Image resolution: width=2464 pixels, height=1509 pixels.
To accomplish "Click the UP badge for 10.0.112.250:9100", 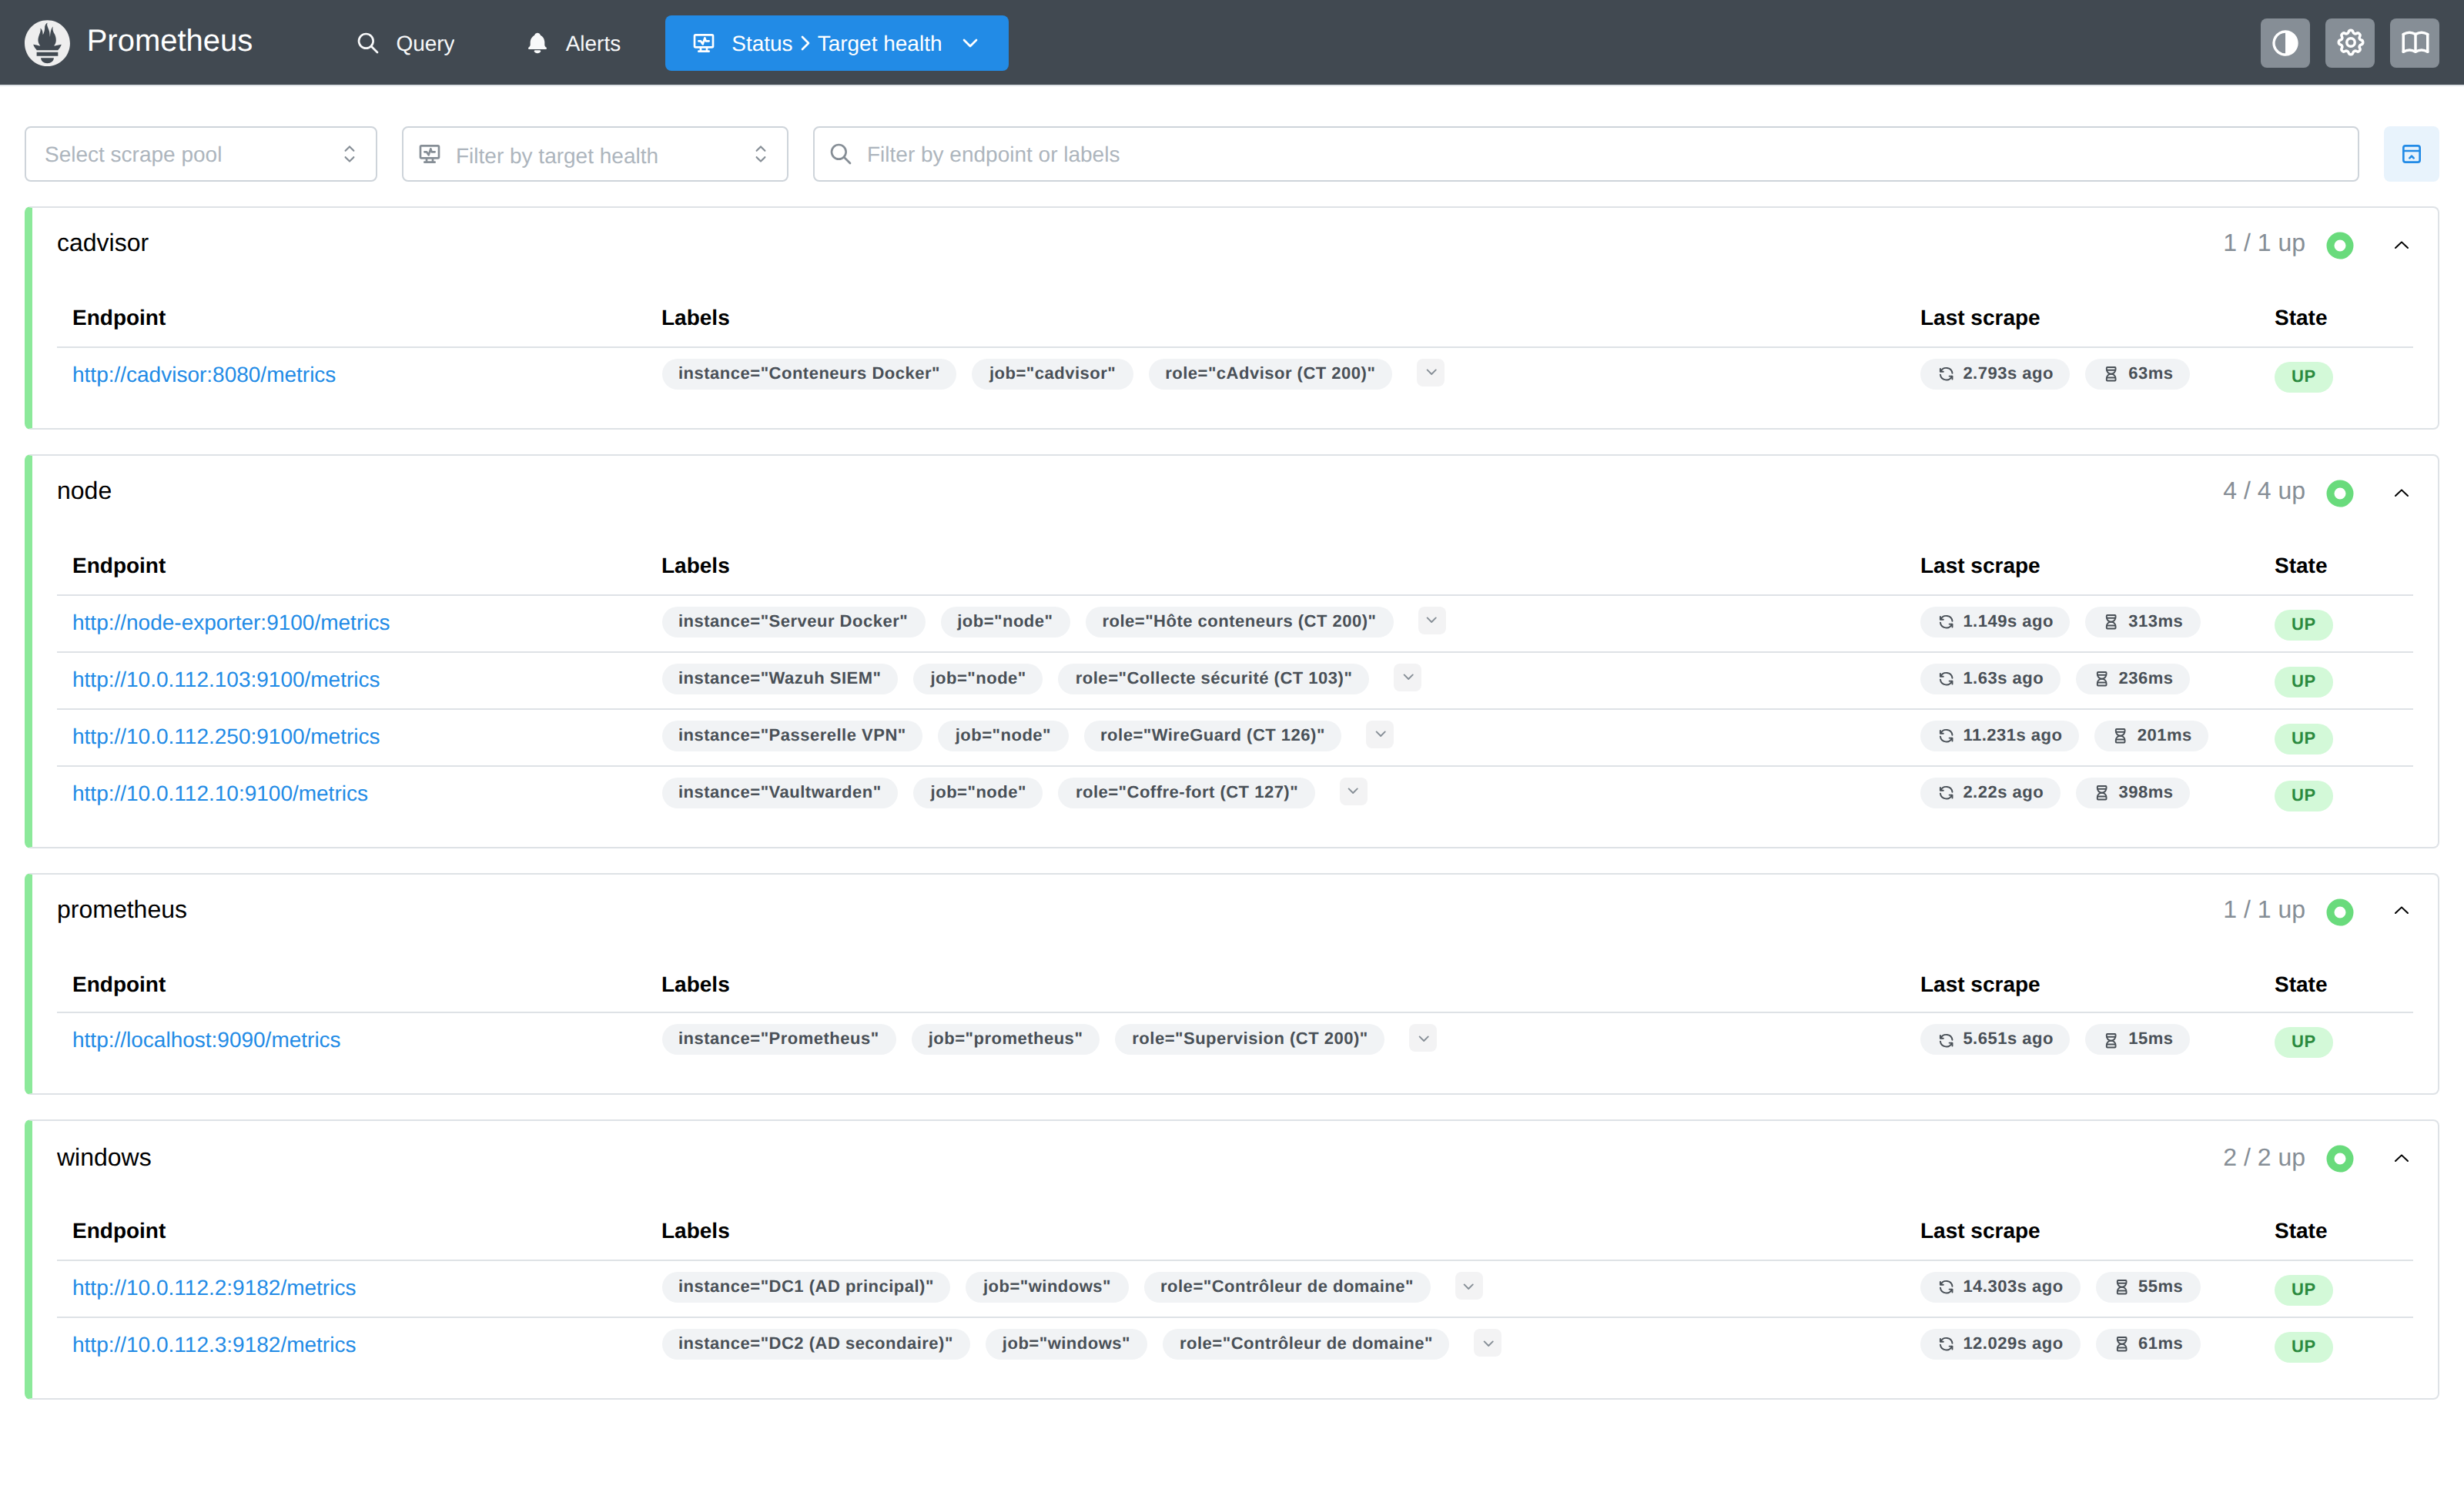I will (2303, 738).
